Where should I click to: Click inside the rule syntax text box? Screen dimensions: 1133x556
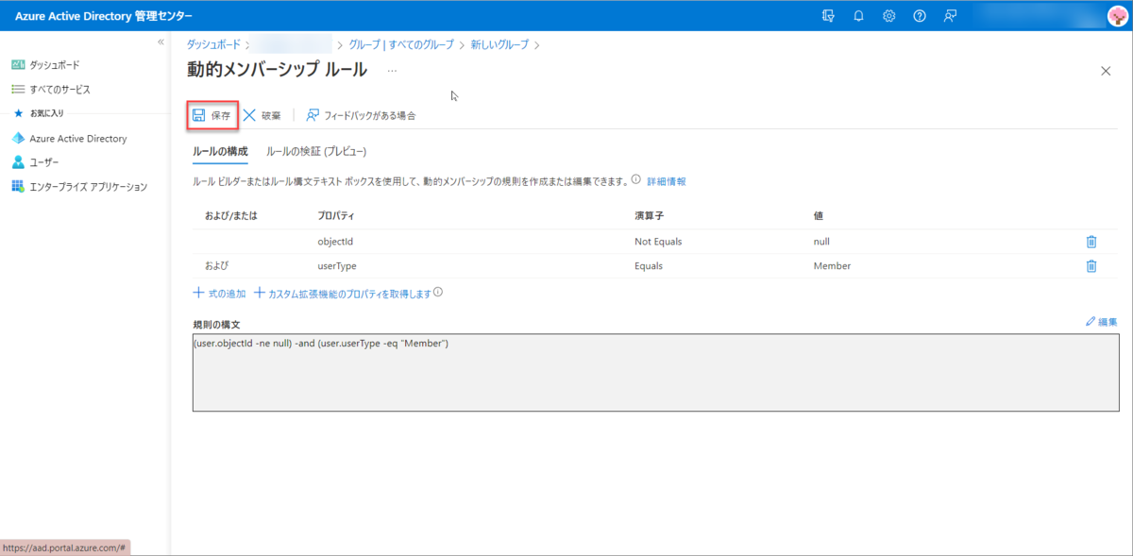(655, 372)
